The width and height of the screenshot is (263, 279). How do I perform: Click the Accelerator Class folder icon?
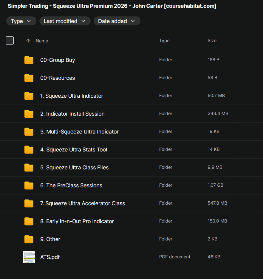click(29, 203)
